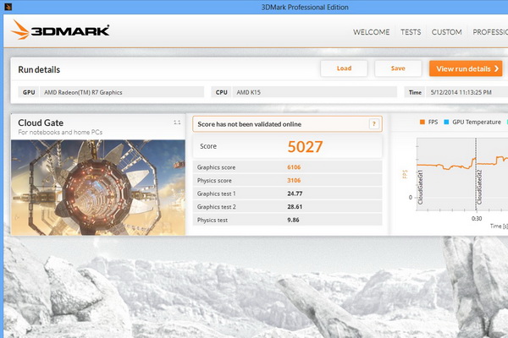Open the PROFESSIONAL tab

[x=490, y=32]
